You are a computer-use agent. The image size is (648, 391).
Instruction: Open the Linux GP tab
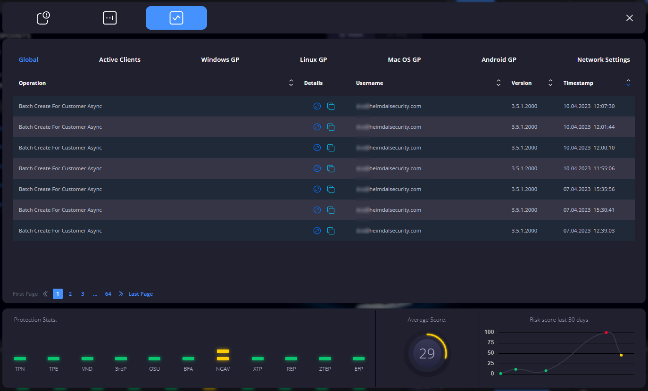pos(314,60)
